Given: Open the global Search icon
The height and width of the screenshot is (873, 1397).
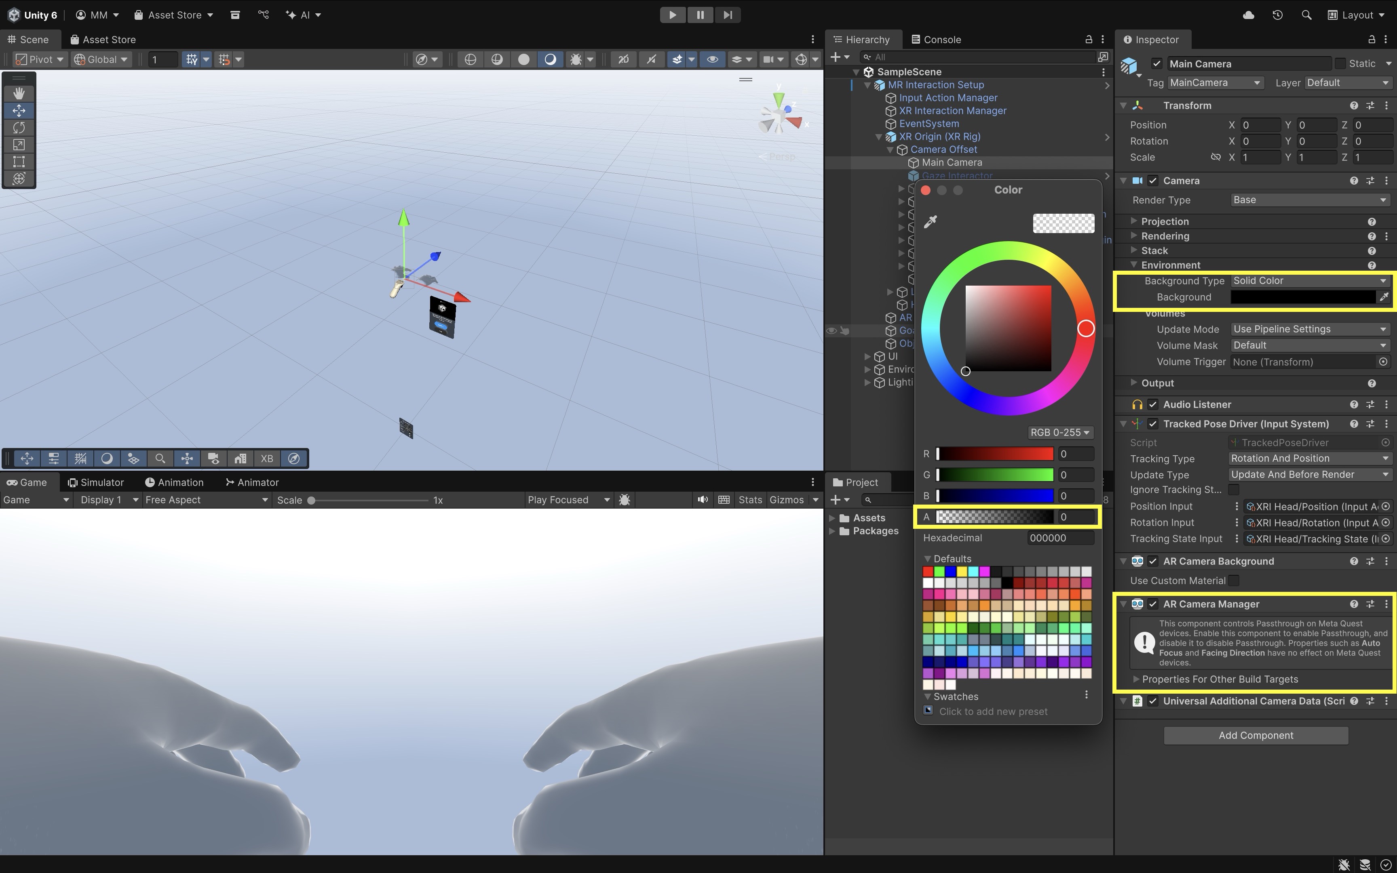Looking at the screenshot, I should [1306, 15].
